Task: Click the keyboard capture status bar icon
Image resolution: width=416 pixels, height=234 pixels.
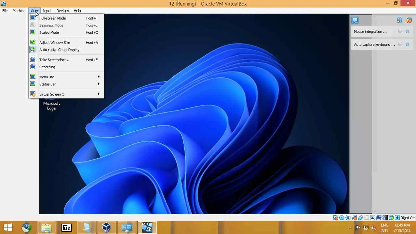Action: pyautogui.click(x=397, y=218)
